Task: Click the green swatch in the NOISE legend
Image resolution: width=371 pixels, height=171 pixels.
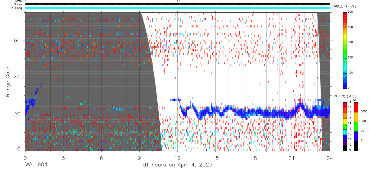Action: (356, 127)
